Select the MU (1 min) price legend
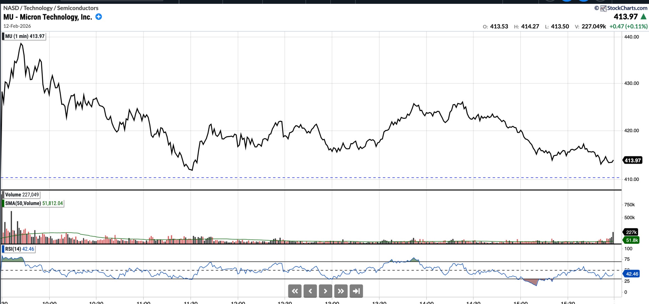 (x=24, y=36)
